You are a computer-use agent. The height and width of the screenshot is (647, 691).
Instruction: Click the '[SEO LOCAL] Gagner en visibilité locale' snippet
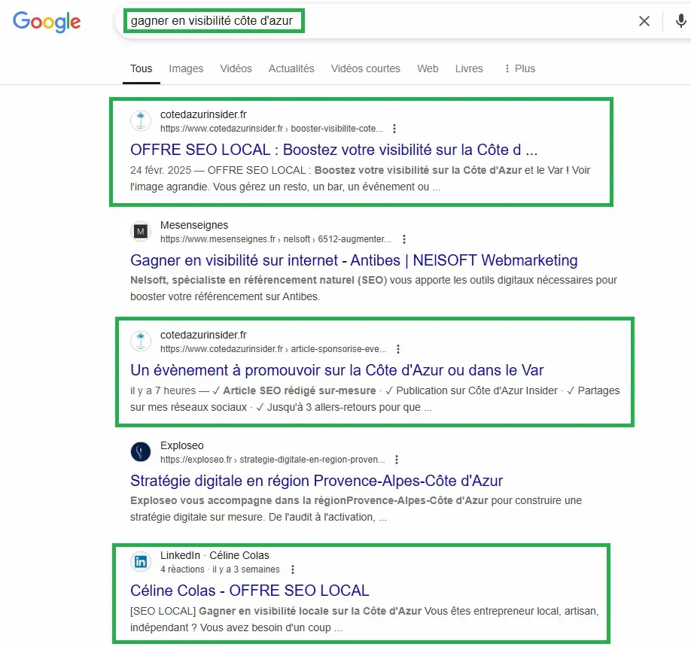point(364,619)
